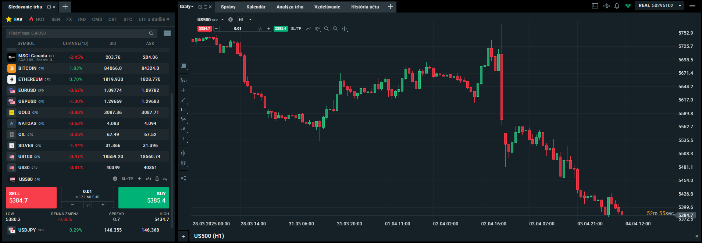The image size is (702, 243).
Task: Open the H1 timeframe dropdown
Action: tap(245, 19)
